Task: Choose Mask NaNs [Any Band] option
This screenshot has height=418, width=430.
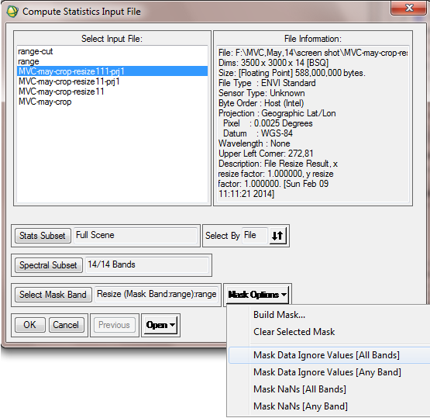Action: click(301, 406)
